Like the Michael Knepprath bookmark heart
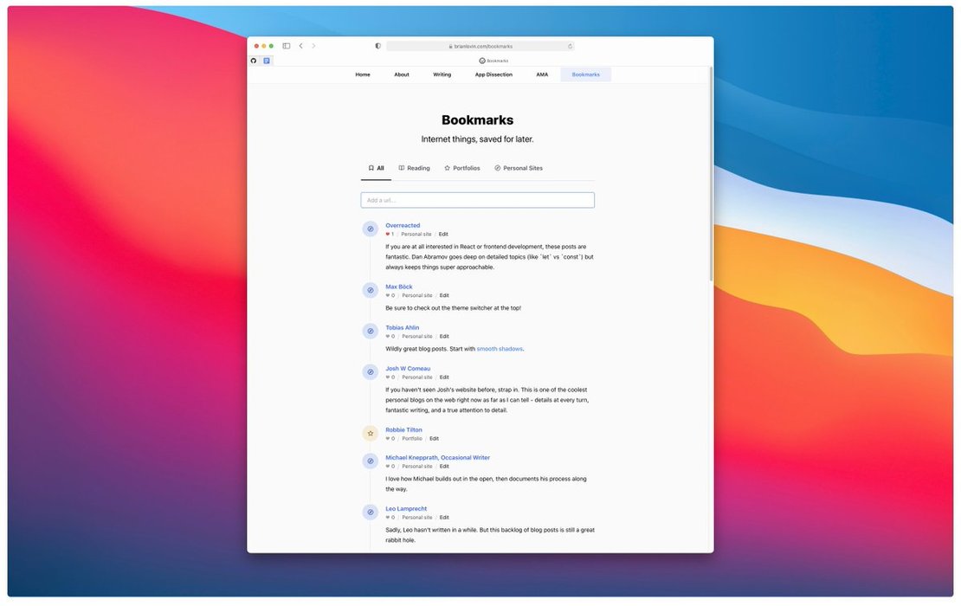The image size is (961, 606). pos(390,467)
